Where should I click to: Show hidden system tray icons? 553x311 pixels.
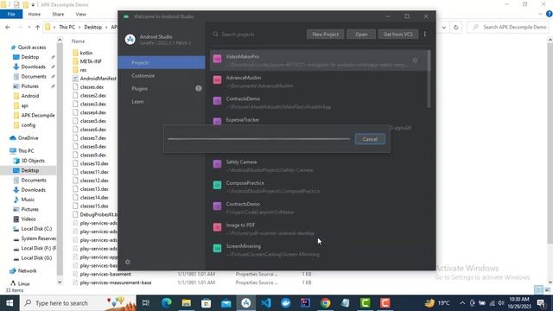462,303
